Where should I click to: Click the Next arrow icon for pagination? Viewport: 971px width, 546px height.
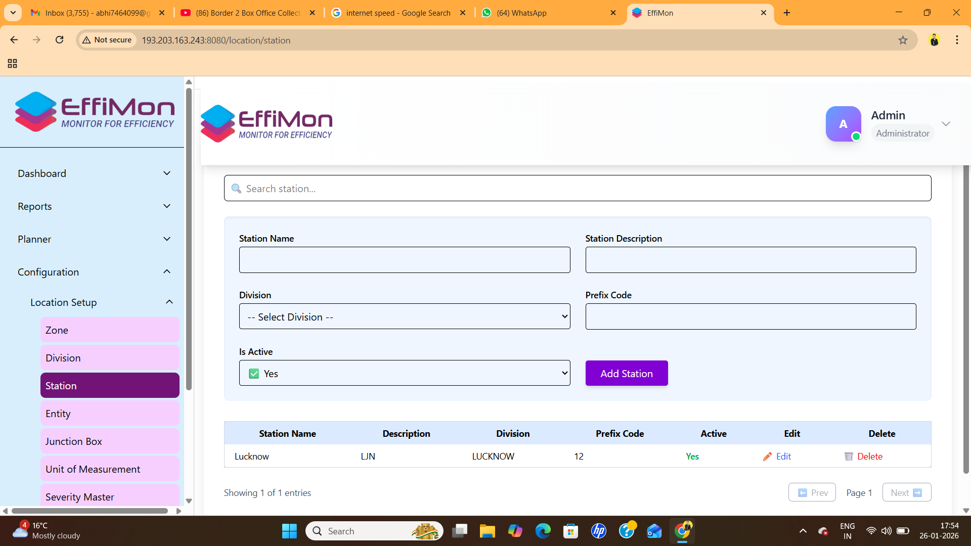click(x=918, y=492)
